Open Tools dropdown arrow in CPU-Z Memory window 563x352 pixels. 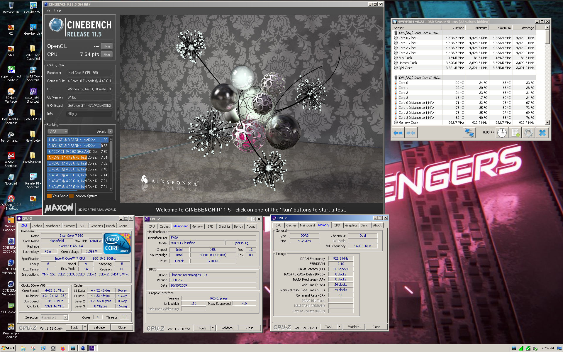340,327
